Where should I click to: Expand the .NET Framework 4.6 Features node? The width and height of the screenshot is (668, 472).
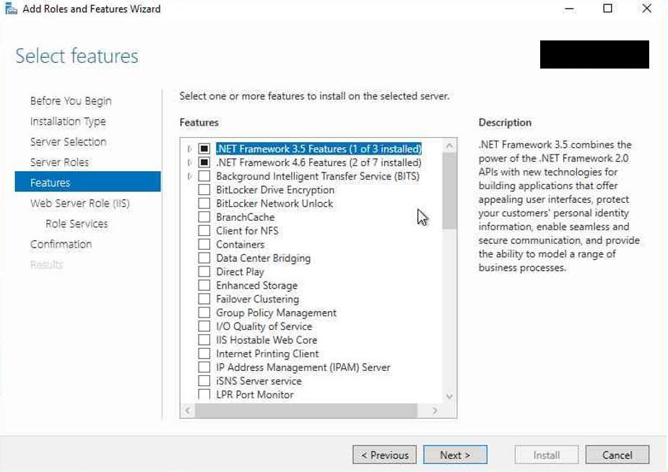[x=189, y=162]
